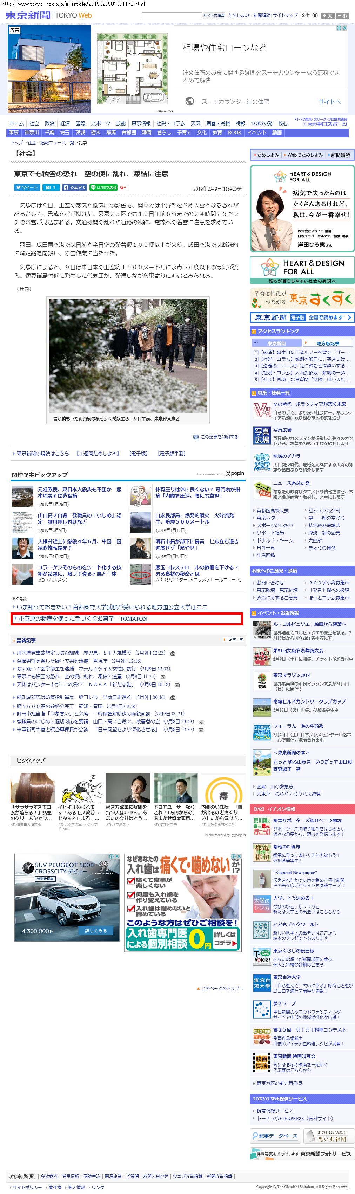The image size is (355, 1194).
Task: Decrease font size with −小 button
Action: click(x=342, y=15)
